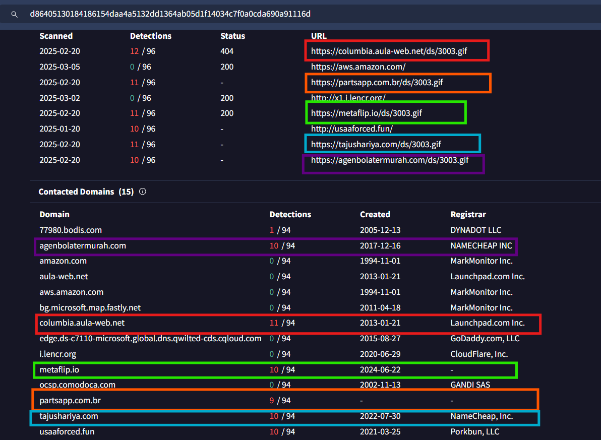Click the URL column header

(x=319, y=36)
